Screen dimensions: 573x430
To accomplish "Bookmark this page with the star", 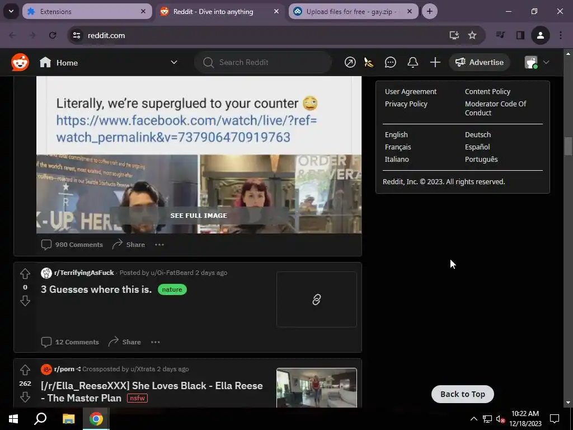I will (x=472, y=35).
